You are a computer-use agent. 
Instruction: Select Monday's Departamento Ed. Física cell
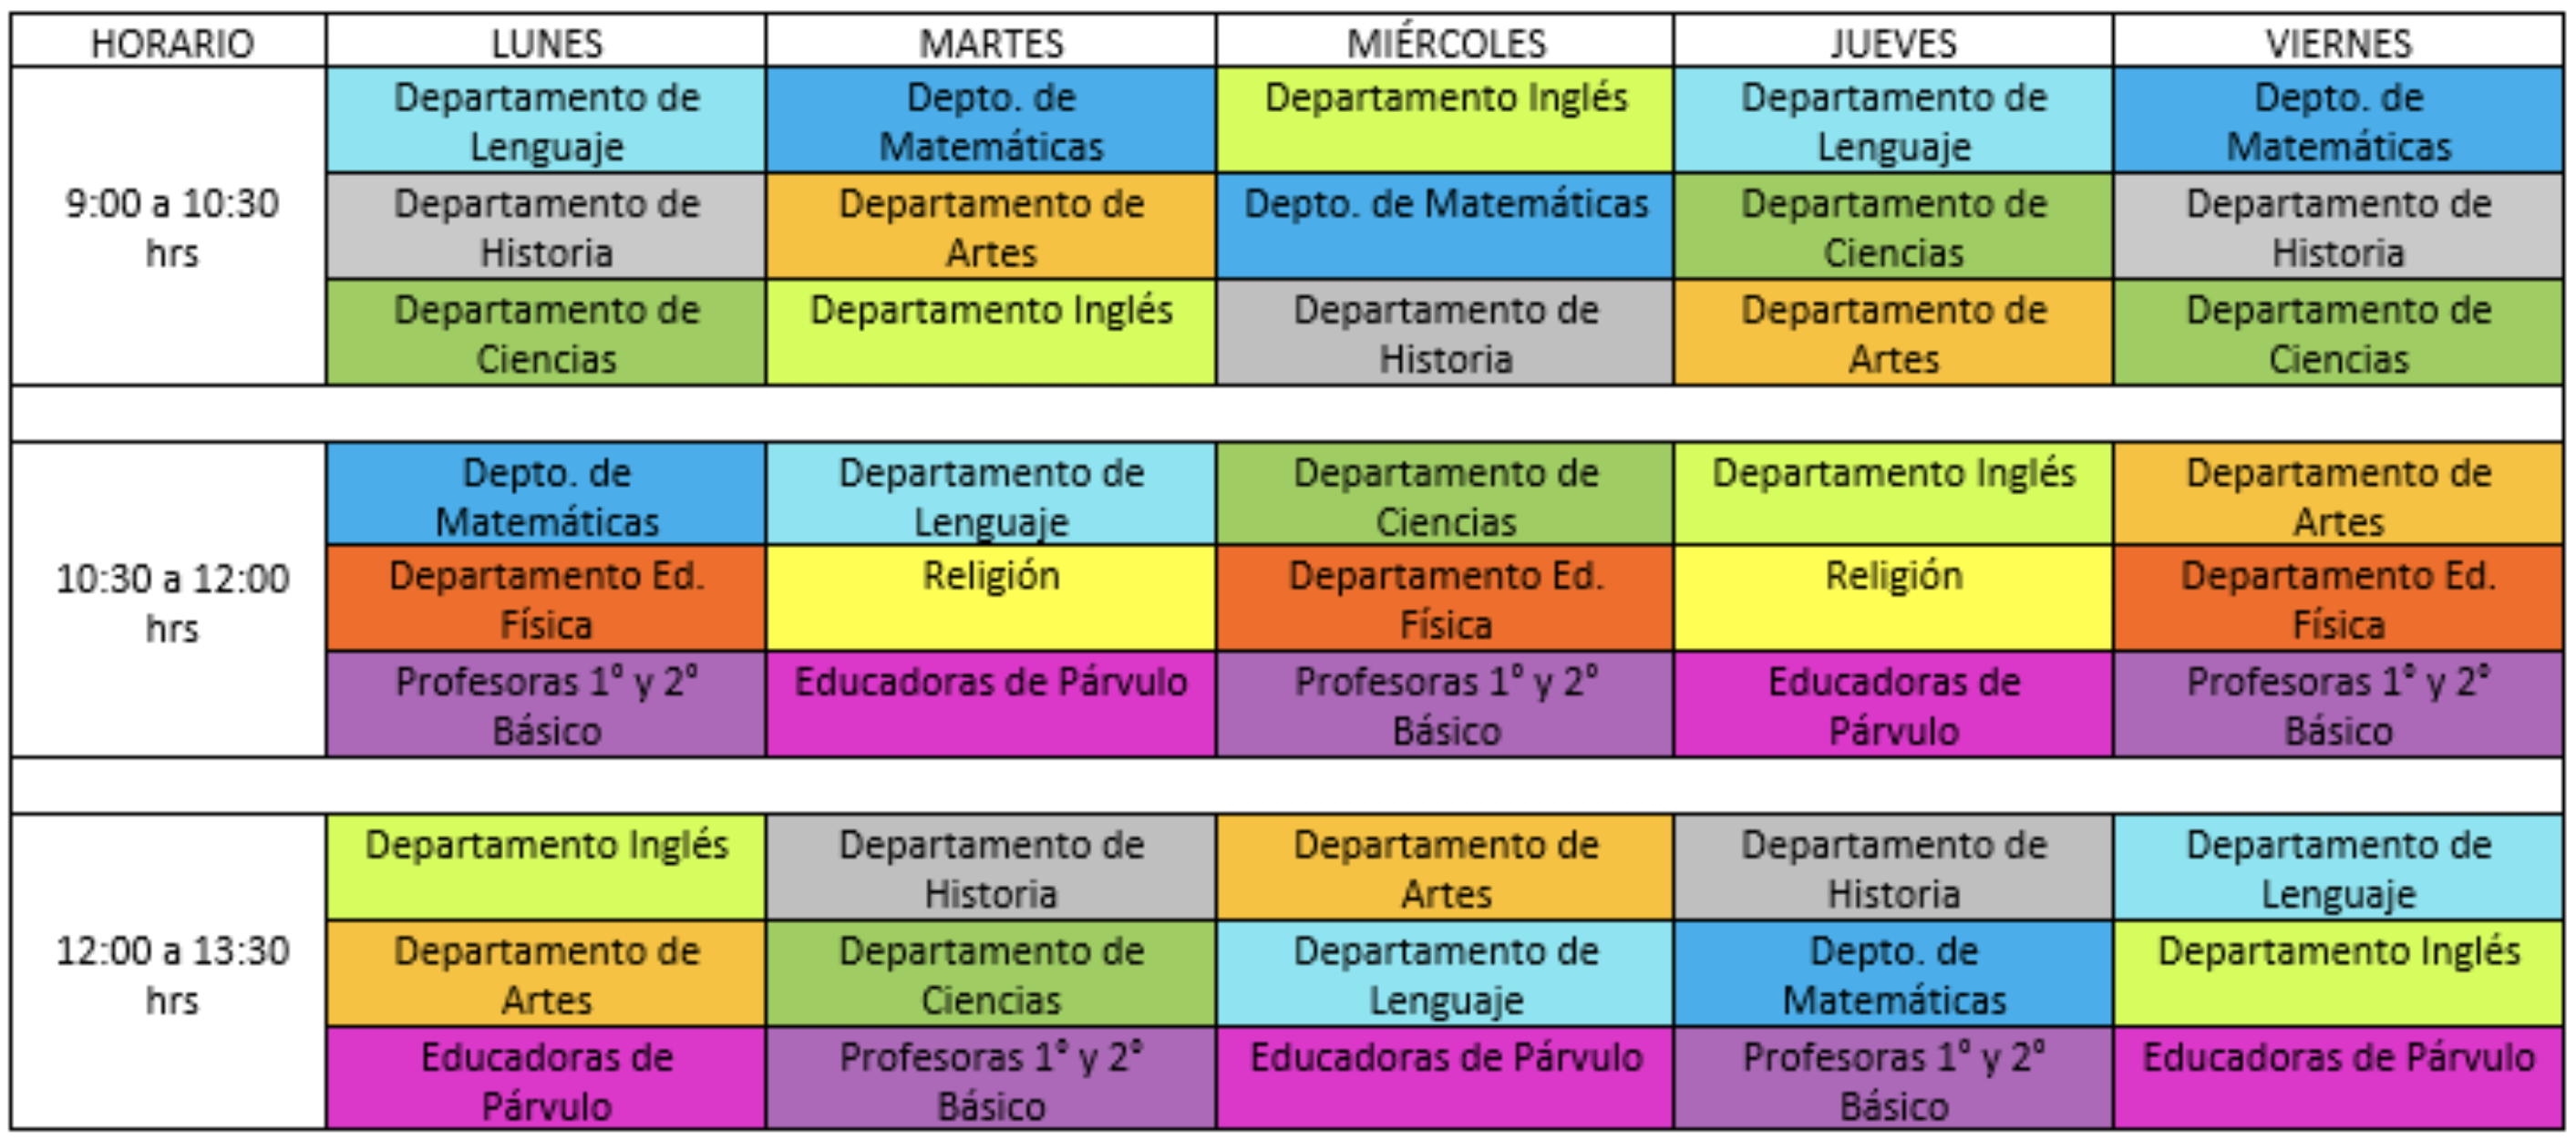coord(546,599)
